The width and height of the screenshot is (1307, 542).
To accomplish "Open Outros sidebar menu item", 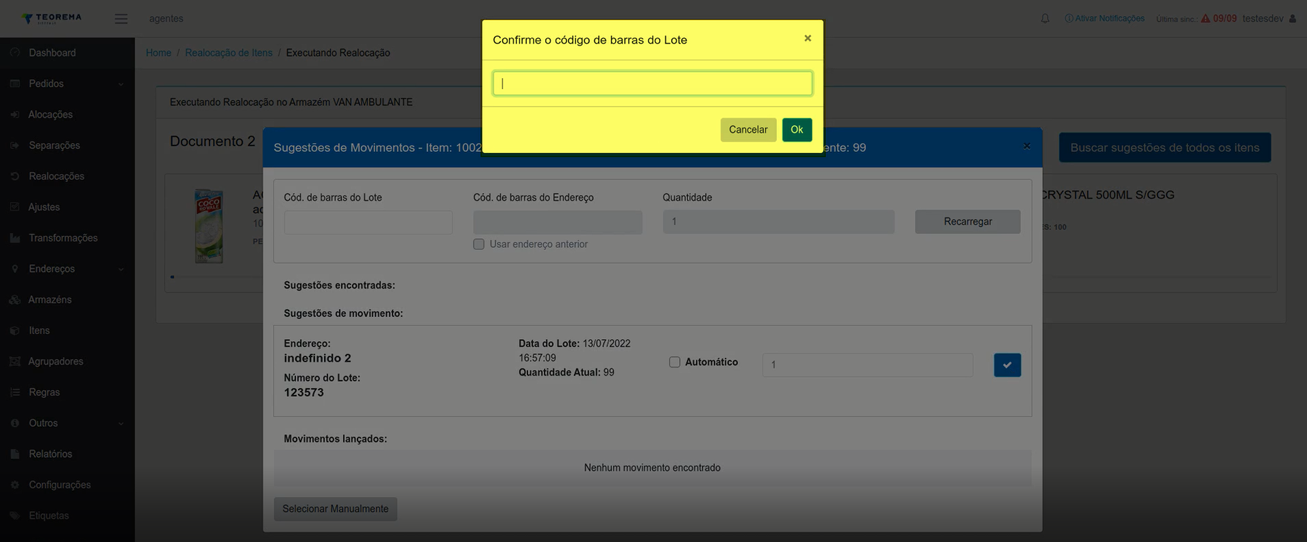I will pyautogui.click(x=44, y=423).
